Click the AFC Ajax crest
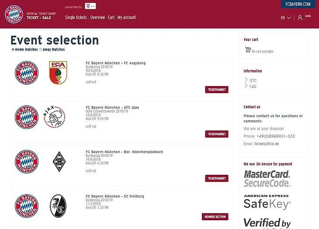 click(x=54, y=117)
